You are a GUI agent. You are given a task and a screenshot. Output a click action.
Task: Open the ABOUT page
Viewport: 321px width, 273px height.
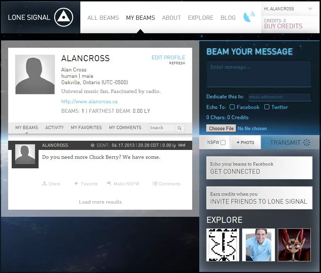[x=171, y=18]
